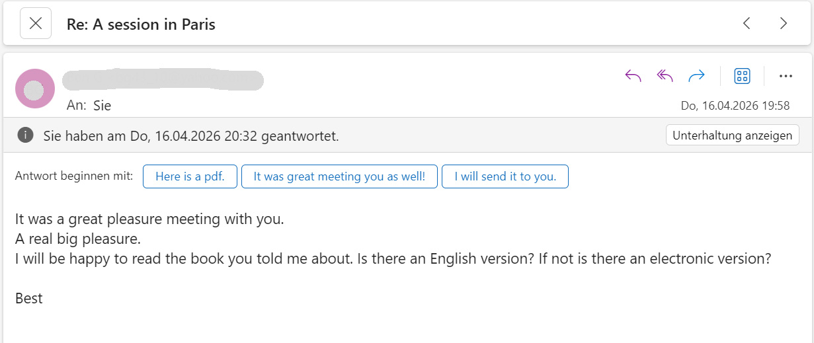
Task: Pick the 'I will send it to you.' suggestion
Action: click(505, 176)
